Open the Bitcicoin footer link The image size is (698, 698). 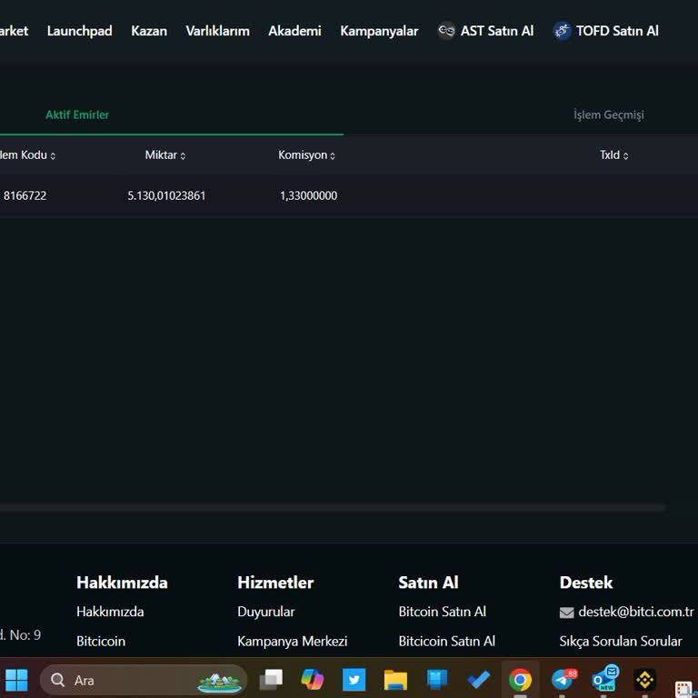[x=101, y=641]
